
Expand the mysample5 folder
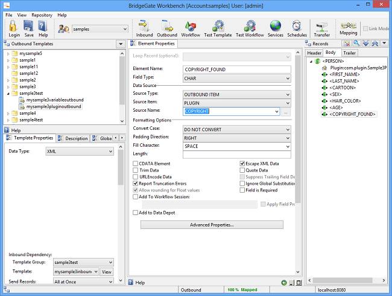tap(8, 54)
